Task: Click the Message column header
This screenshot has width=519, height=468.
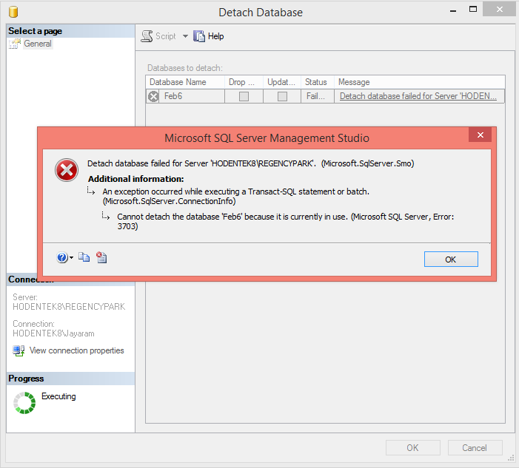Action: [x=420, y=82]
